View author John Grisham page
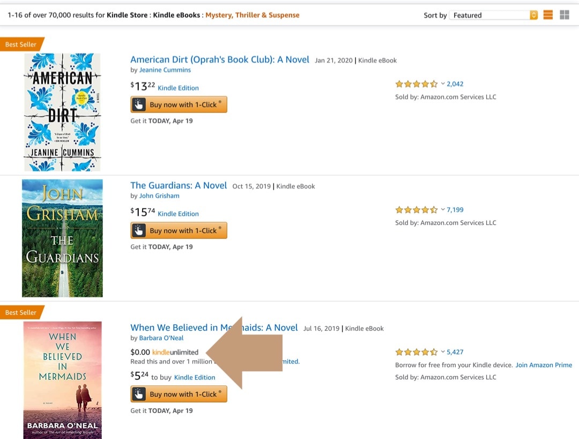This screenshot has width=579, height=439. pyautogui.click(x=159, y=196)
